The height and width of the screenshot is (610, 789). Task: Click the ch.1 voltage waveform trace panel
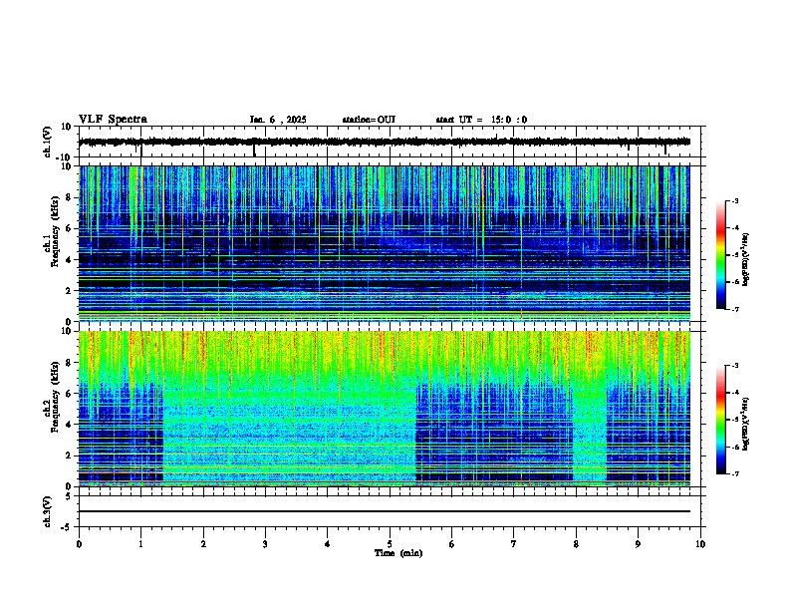pyautogui.click(x=390, y=142)
